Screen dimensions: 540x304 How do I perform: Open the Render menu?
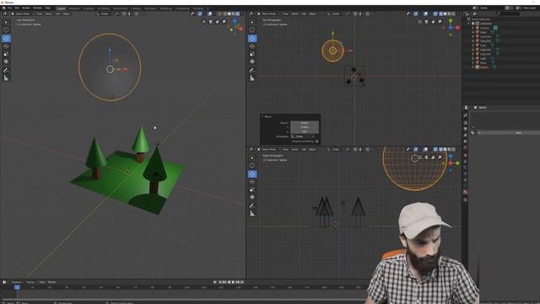tap(26, 8)
